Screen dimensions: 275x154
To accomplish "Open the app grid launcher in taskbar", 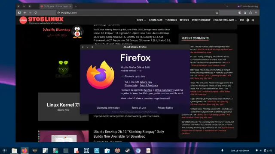I will (x=5, y=150).
